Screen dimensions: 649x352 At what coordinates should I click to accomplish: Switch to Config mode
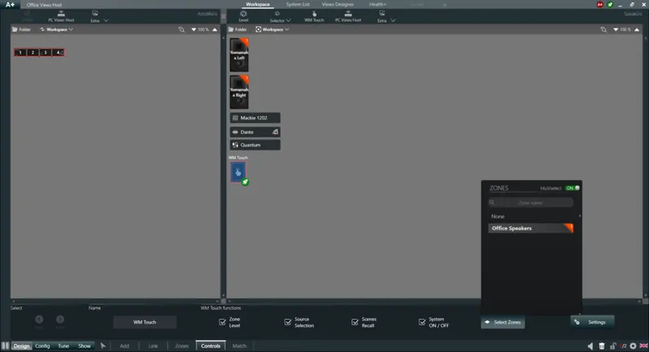42,346
